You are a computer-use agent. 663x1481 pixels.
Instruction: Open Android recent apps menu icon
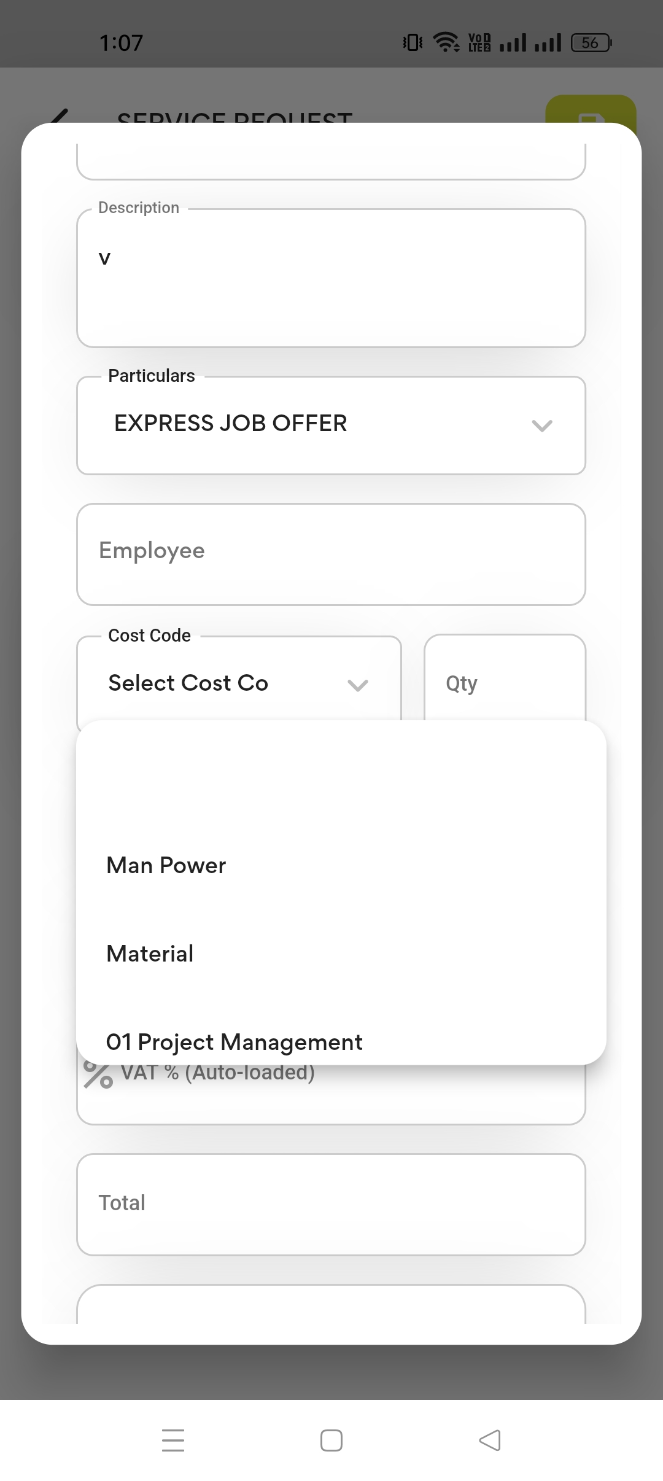[x=173, y=1440]
